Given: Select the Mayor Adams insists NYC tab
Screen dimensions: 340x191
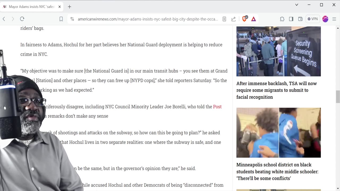Looking at the screenshot, I should pyautogui.click(x=32, y=7).
